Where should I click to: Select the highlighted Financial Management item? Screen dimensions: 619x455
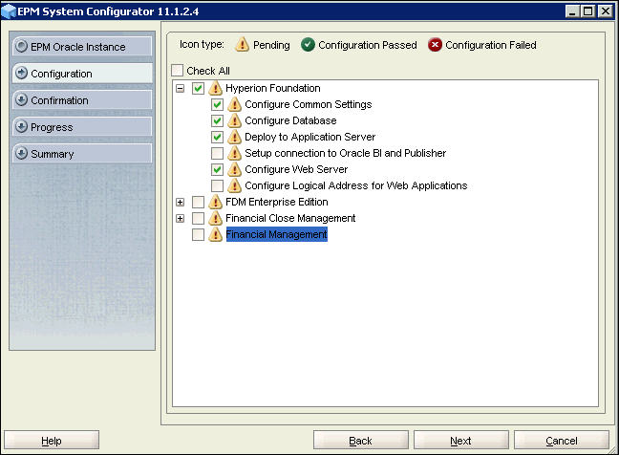tap(276, 234)
